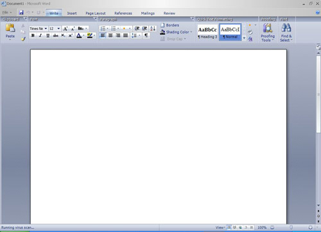The image size is (321, 232).
Task: Click the Paste icon in Clipboard
Action: (x=10, y=28)
